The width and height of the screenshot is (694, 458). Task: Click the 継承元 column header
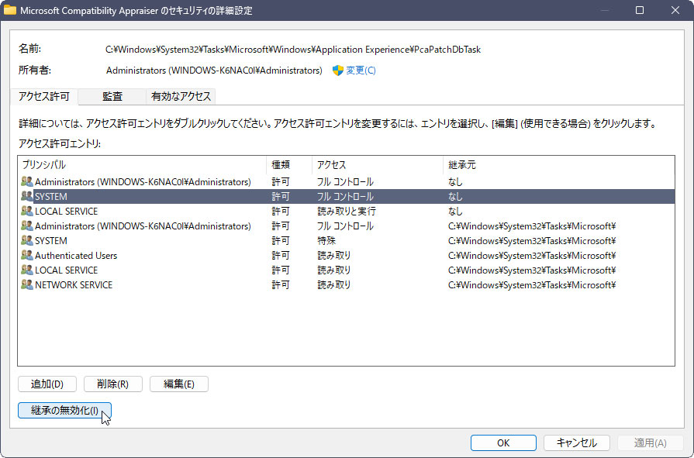[558, 164]
